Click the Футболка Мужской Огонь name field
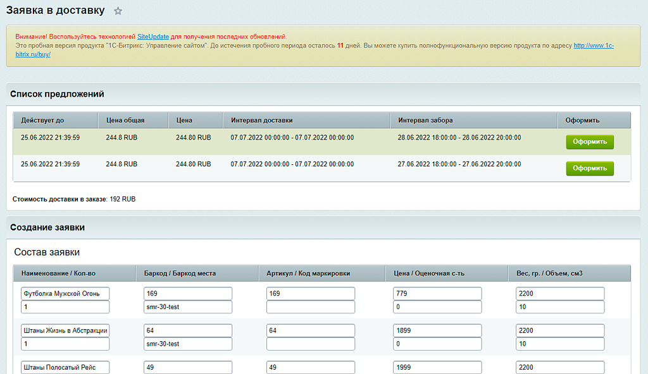The width and height of the screenshot is (648, 374). (x=65, y=294)
